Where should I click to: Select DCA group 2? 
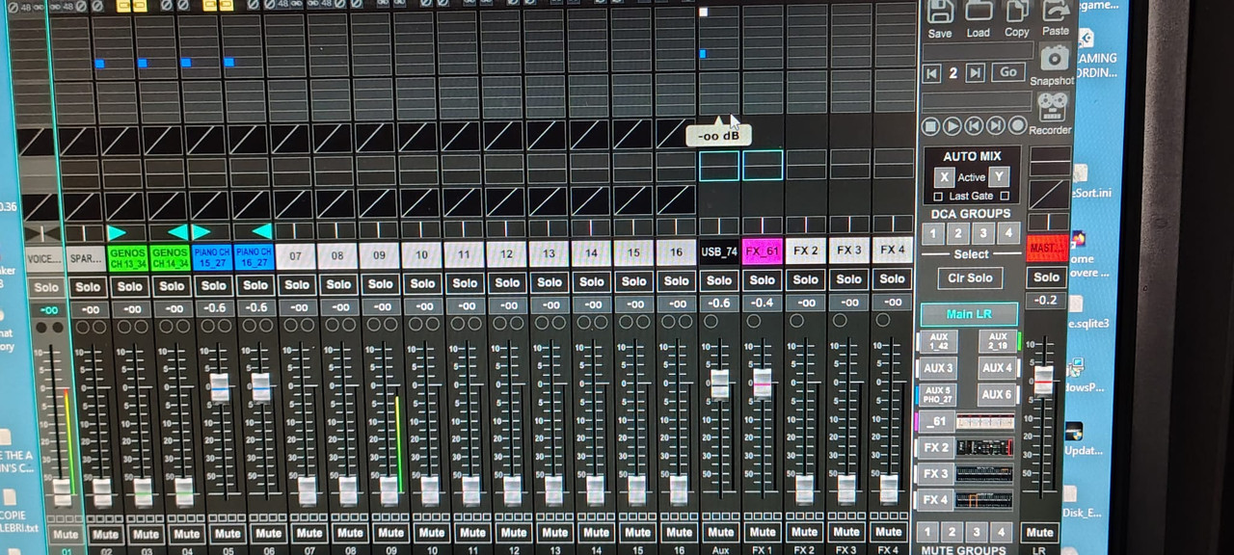957,233
